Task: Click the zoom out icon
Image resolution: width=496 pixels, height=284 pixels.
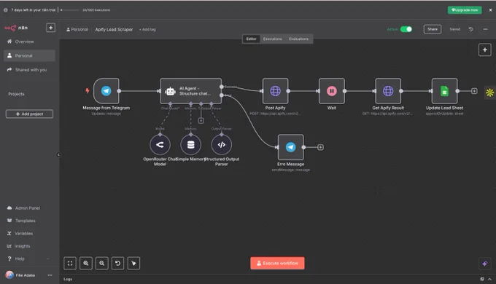Action: [x=102, y=263]
